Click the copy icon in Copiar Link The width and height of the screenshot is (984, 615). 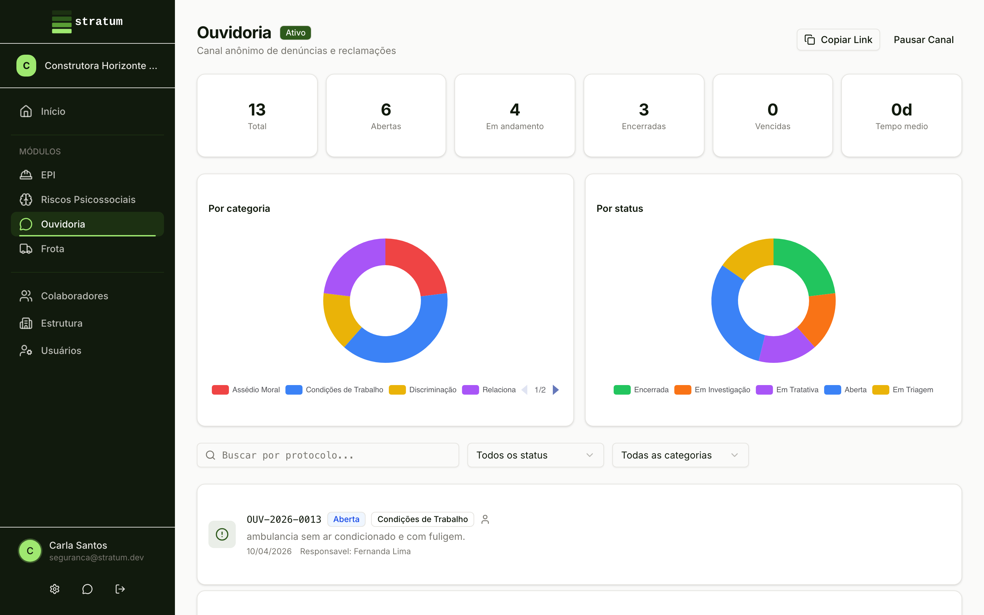click(x=809, y=39)
